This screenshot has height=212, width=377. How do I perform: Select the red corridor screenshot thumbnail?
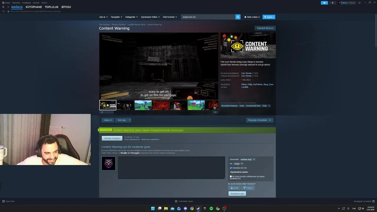[x=161, y=105]
